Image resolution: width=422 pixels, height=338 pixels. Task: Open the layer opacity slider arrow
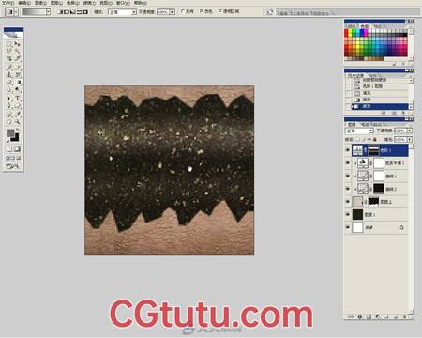(x=410, y=131)
